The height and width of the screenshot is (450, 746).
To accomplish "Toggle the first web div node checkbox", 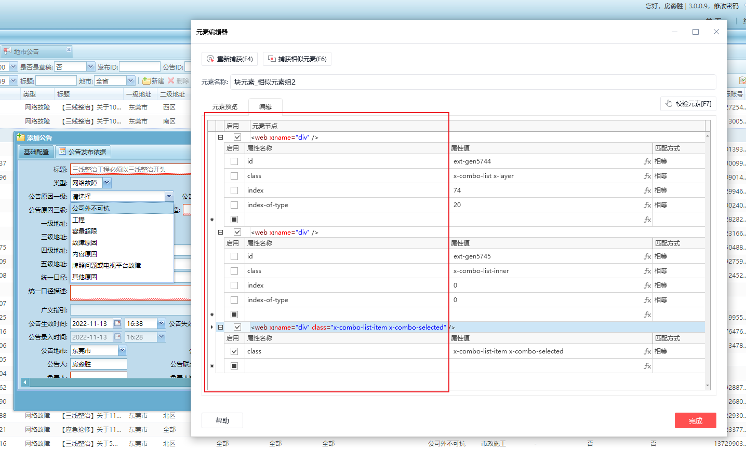I will coord(237,137).
